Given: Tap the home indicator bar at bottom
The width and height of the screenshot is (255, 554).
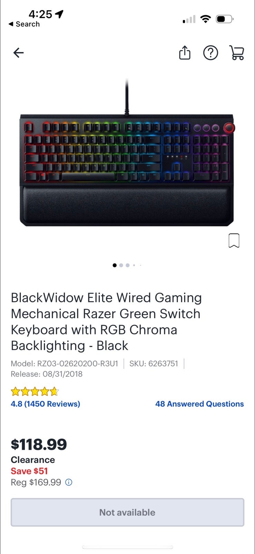Looking at the screenshot, I should click(x=127, y=547).
